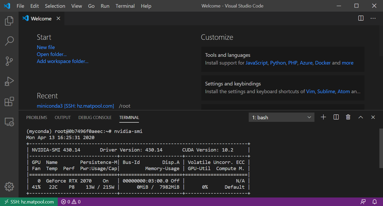The height and width of the screenshot is (206, 383).
Task: Click the timestamp 'Mon Apr 13 16:25:31 2020'
Action: (60, 137)
